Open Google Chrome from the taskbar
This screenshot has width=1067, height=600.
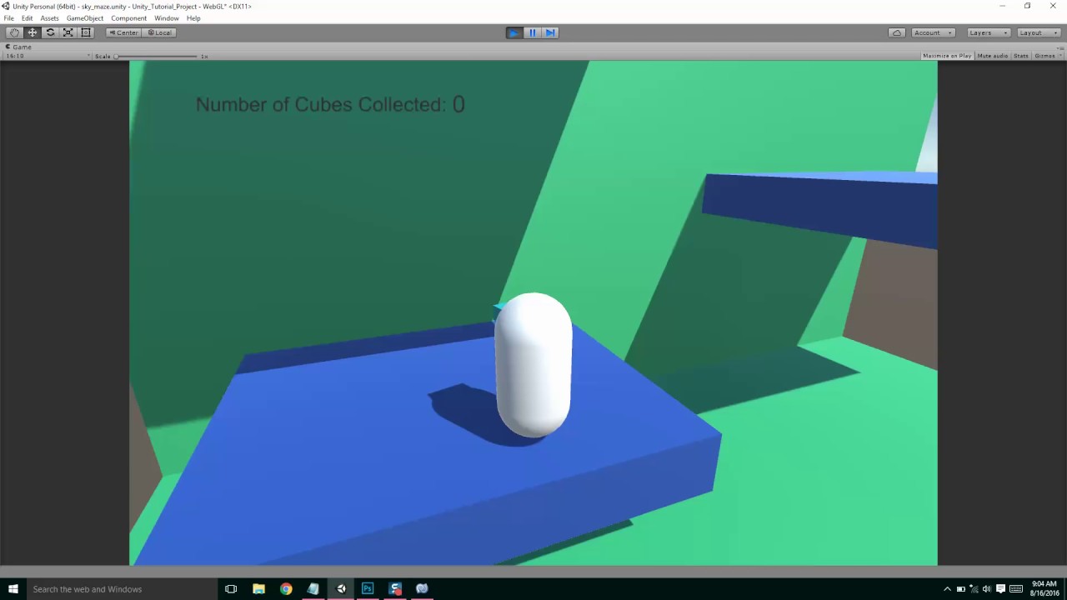pyautogui.click(x=286, y=588)
